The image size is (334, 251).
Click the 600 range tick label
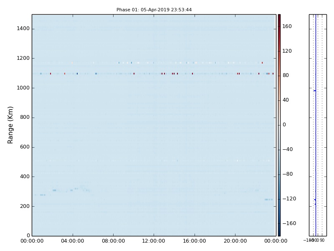[x=25, y=147]
